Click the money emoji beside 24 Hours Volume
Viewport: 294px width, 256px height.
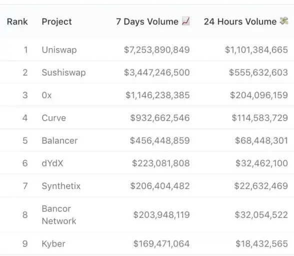pyautogui.click(x=284, y=21)
